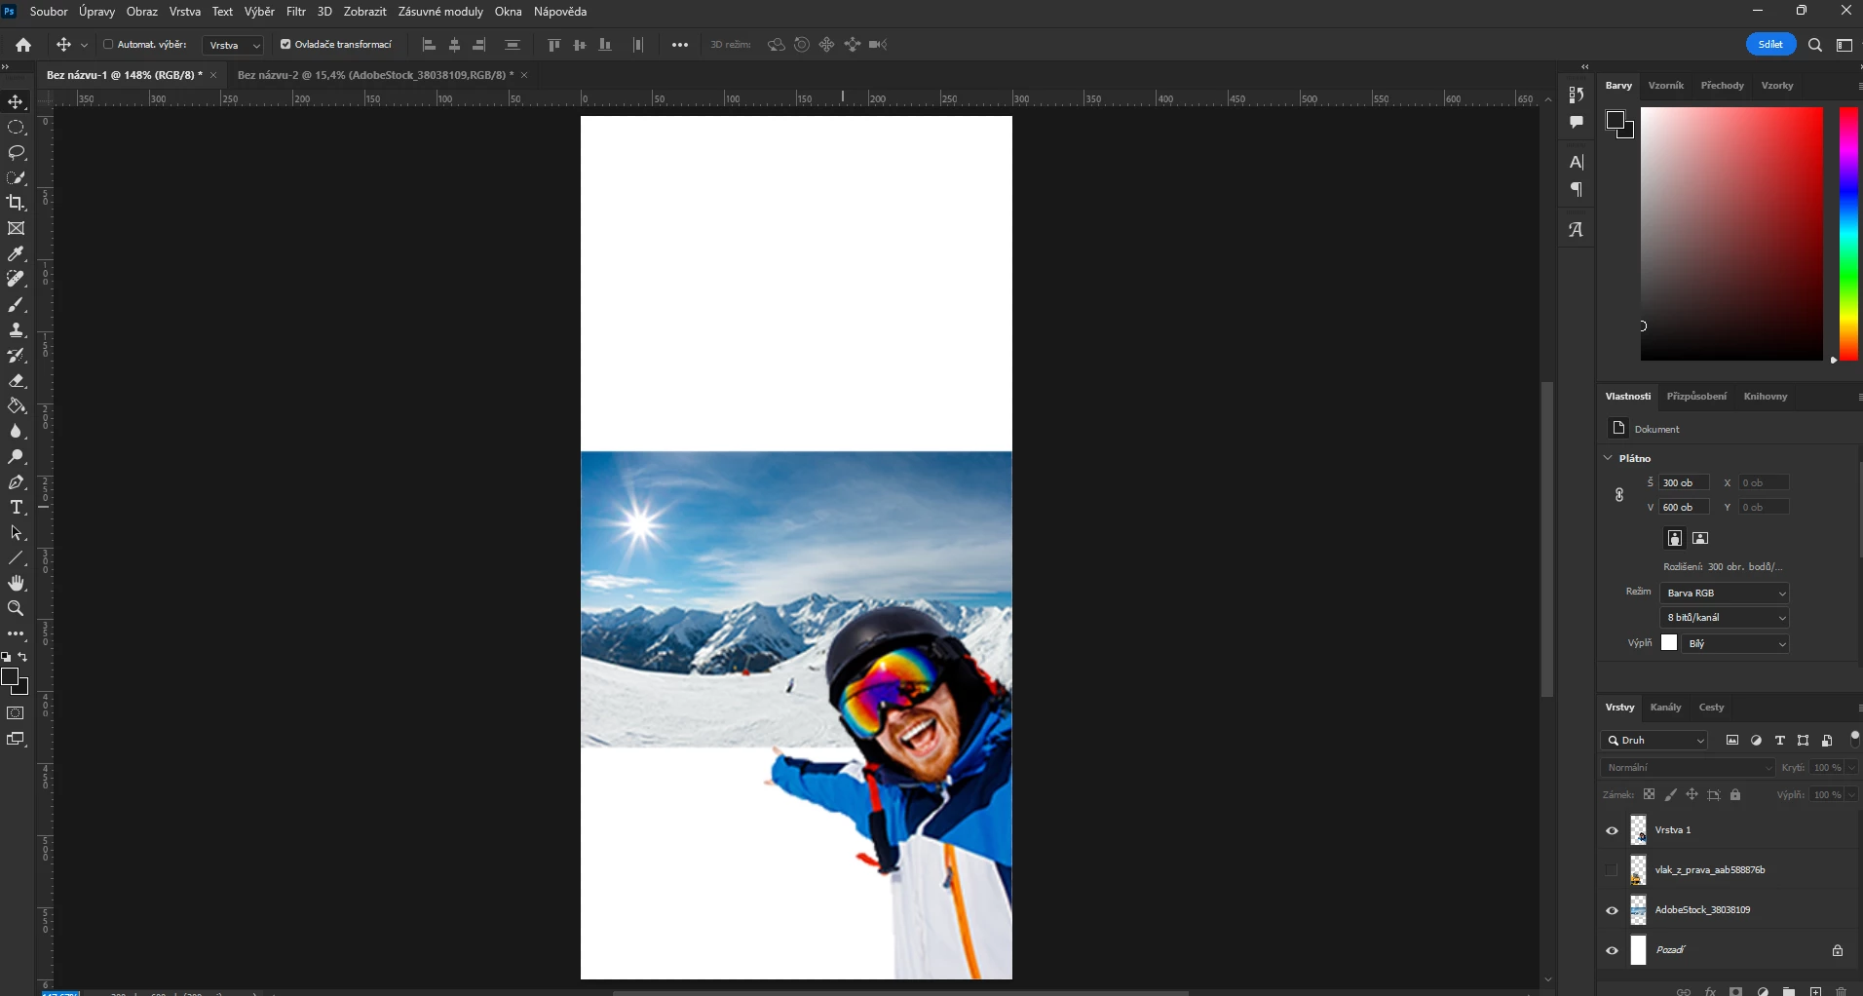Open the collapsed Paragraph panel icon
Viewport: 1863px width, 996px height.
tap(1577, 189)
